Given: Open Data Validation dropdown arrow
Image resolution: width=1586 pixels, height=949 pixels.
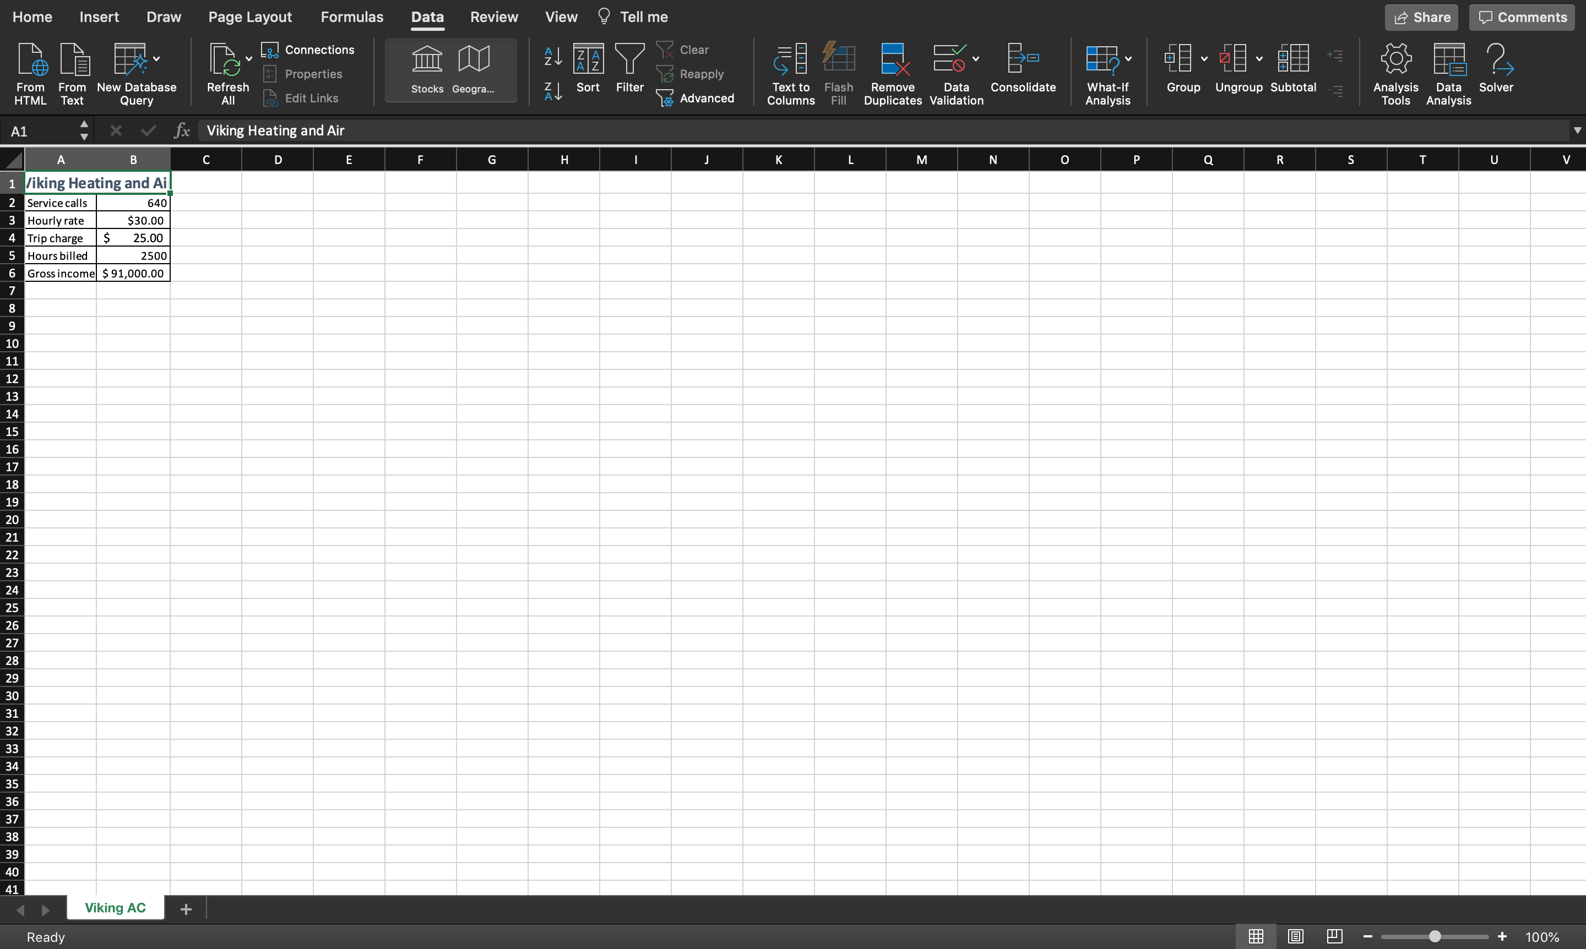Looking at the screenshot, I should [976, 59].
